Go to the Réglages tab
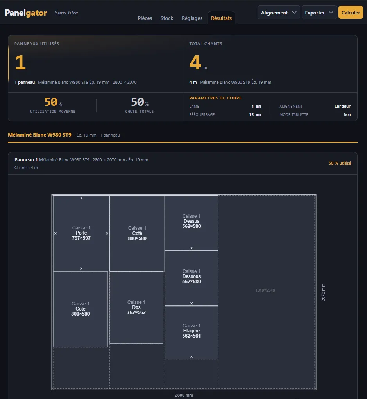Image resolution: width=367 pixels, height=399 pixels. [192, 18]
